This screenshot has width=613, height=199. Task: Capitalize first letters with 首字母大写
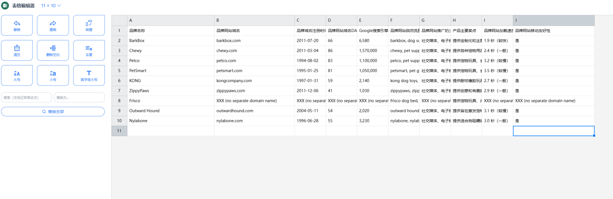89,75
